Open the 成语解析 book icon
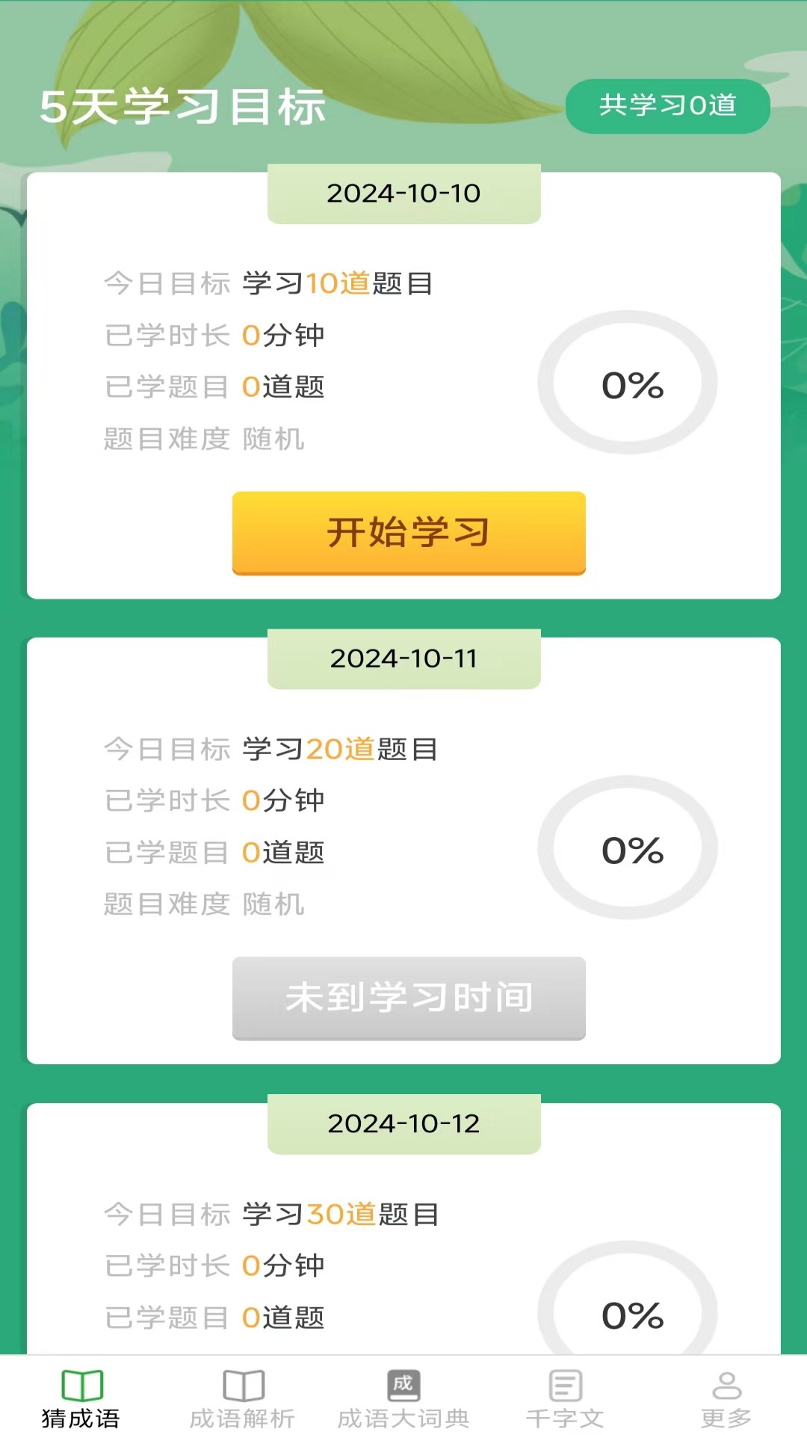This screenshot has height=1435, width=807. coord(244,1385)
